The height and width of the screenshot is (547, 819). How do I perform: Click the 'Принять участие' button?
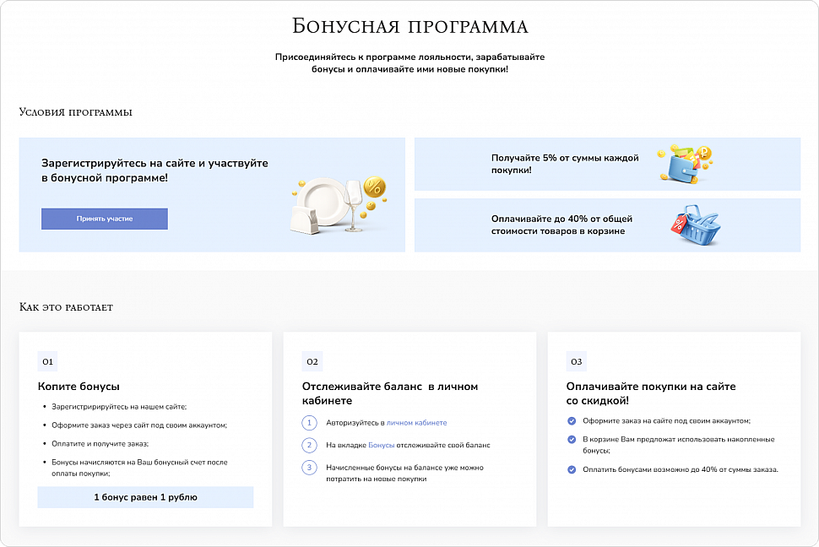pos(105,219)
